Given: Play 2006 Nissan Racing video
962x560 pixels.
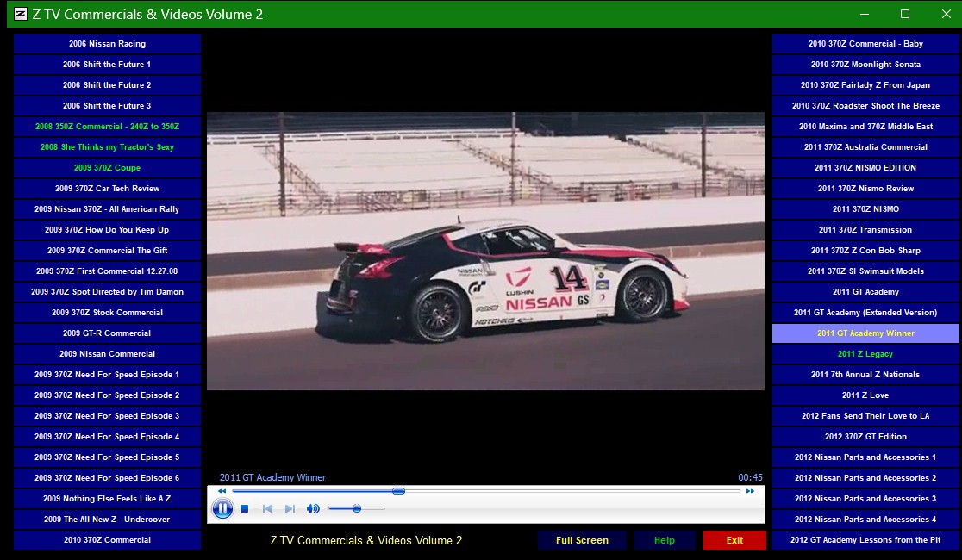Looking at the screenshot, I should [x=107, y=44].
